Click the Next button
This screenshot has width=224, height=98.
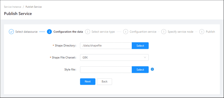tap(87, 81)
